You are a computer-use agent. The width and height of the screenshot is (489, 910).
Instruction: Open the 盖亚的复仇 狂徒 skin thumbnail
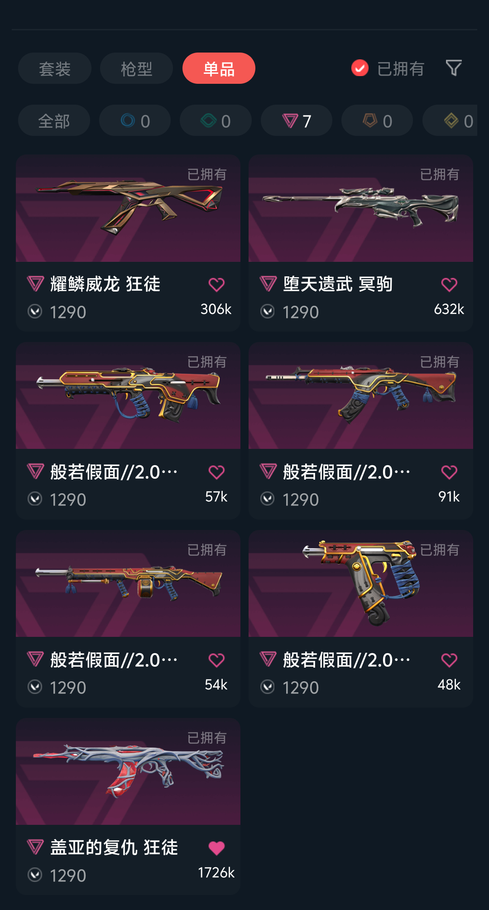128,771
